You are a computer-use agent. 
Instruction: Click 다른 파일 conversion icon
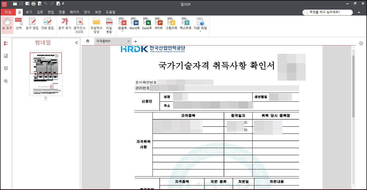pyautogui.click(x=200, y=22)
